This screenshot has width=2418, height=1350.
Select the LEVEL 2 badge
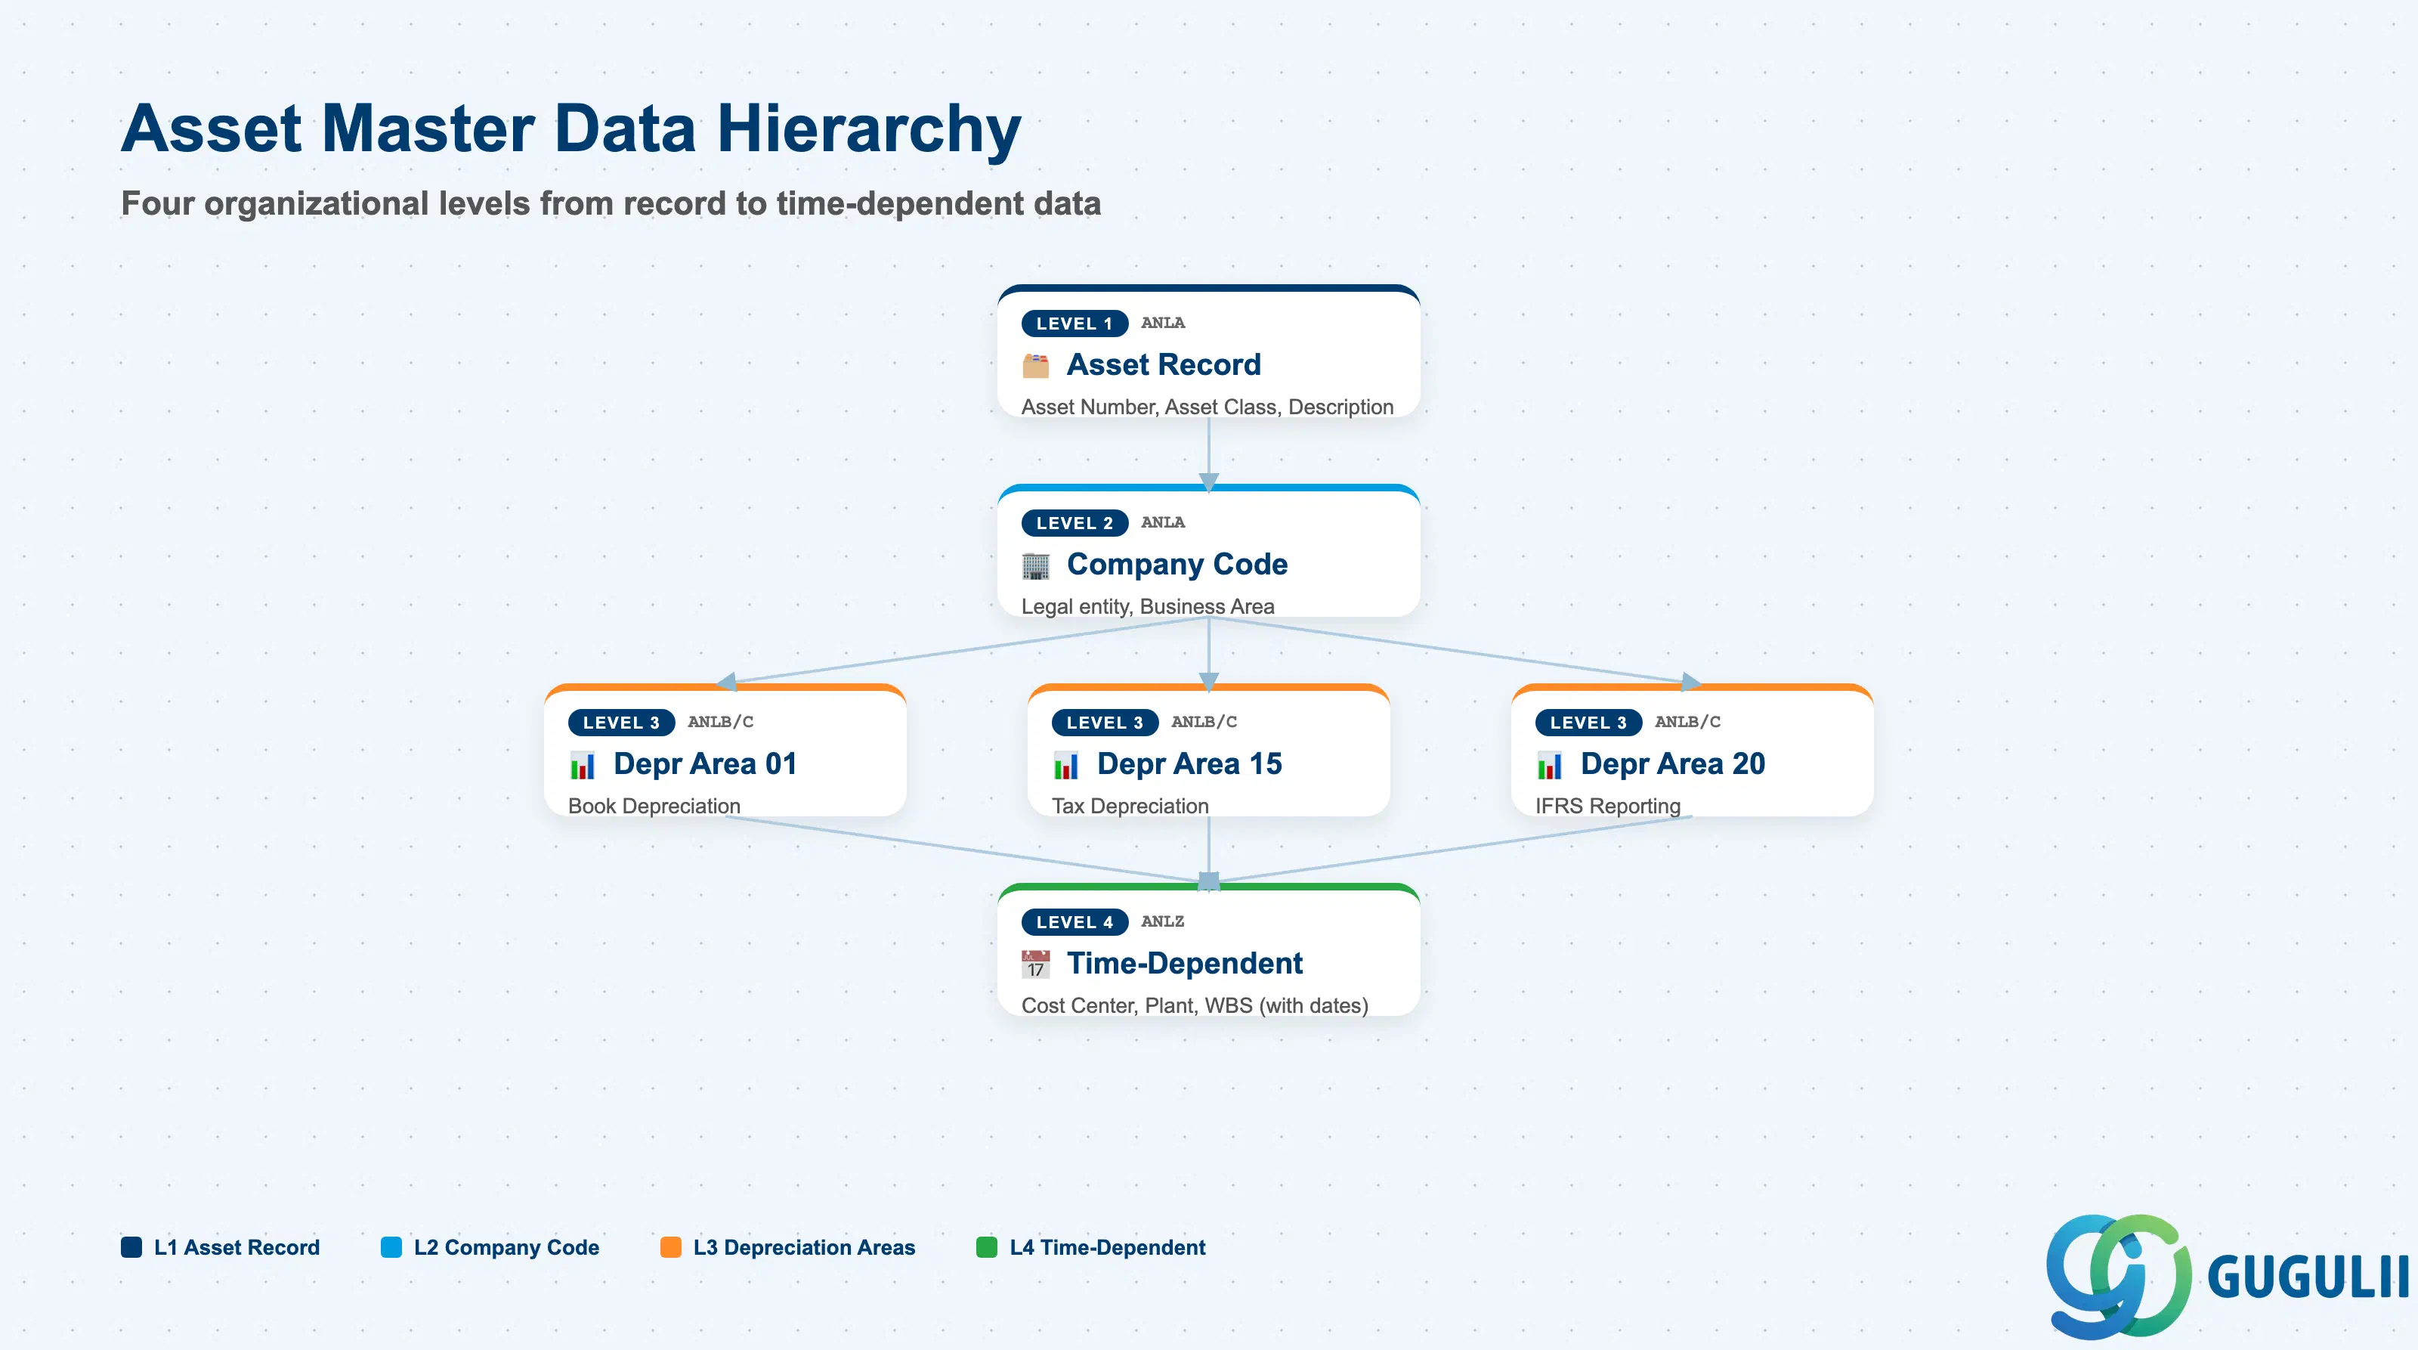[1074, 523]
